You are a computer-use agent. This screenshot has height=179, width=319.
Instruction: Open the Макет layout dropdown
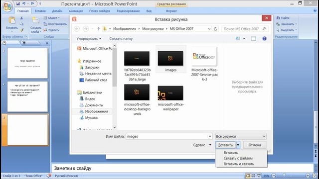(x=52, y=18)
